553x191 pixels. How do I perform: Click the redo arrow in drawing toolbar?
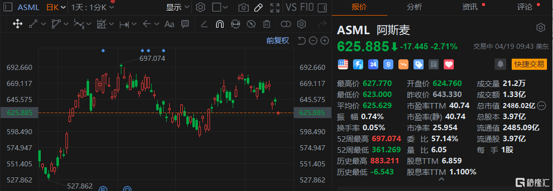pyautogui.click(x=322, y=24)
